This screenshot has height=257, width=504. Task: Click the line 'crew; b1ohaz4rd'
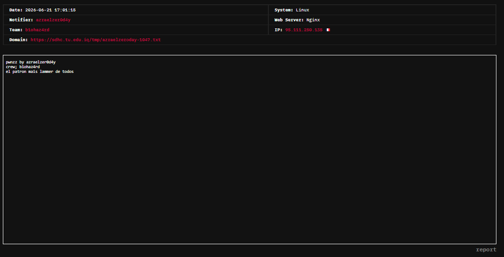tap(23, 67)
